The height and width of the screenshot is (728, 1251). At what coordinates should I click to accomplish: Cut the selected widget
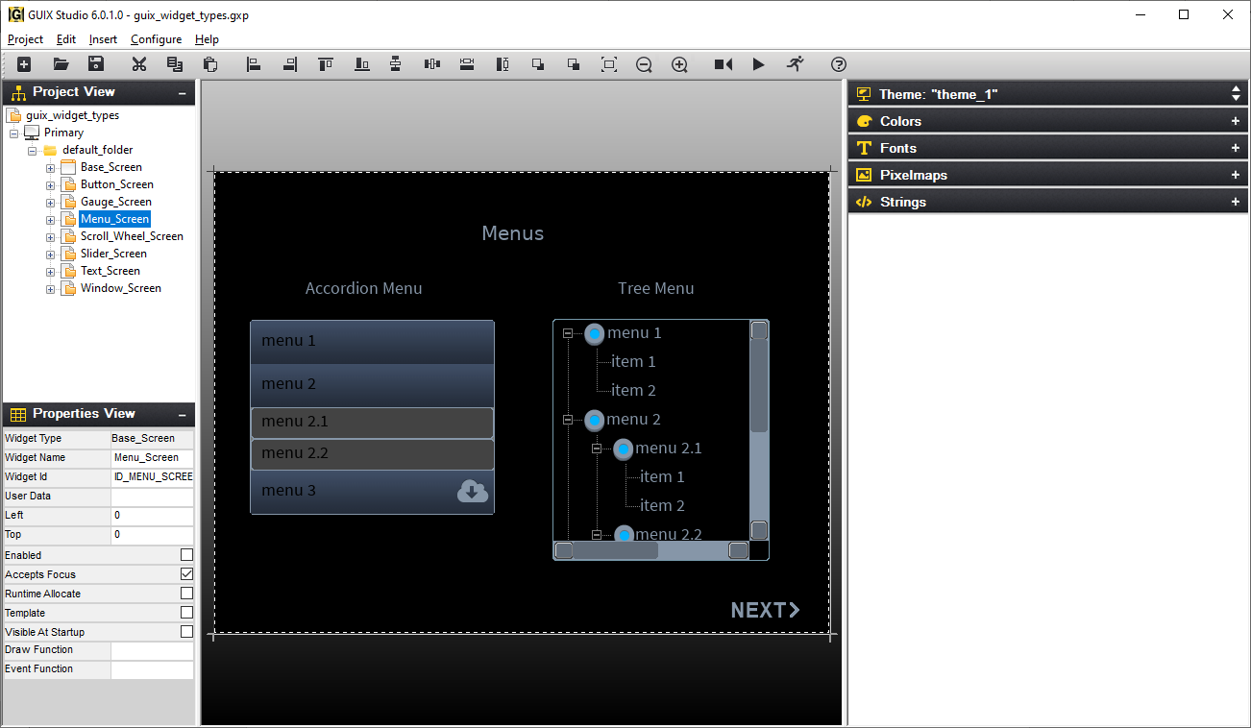(138, 64)
